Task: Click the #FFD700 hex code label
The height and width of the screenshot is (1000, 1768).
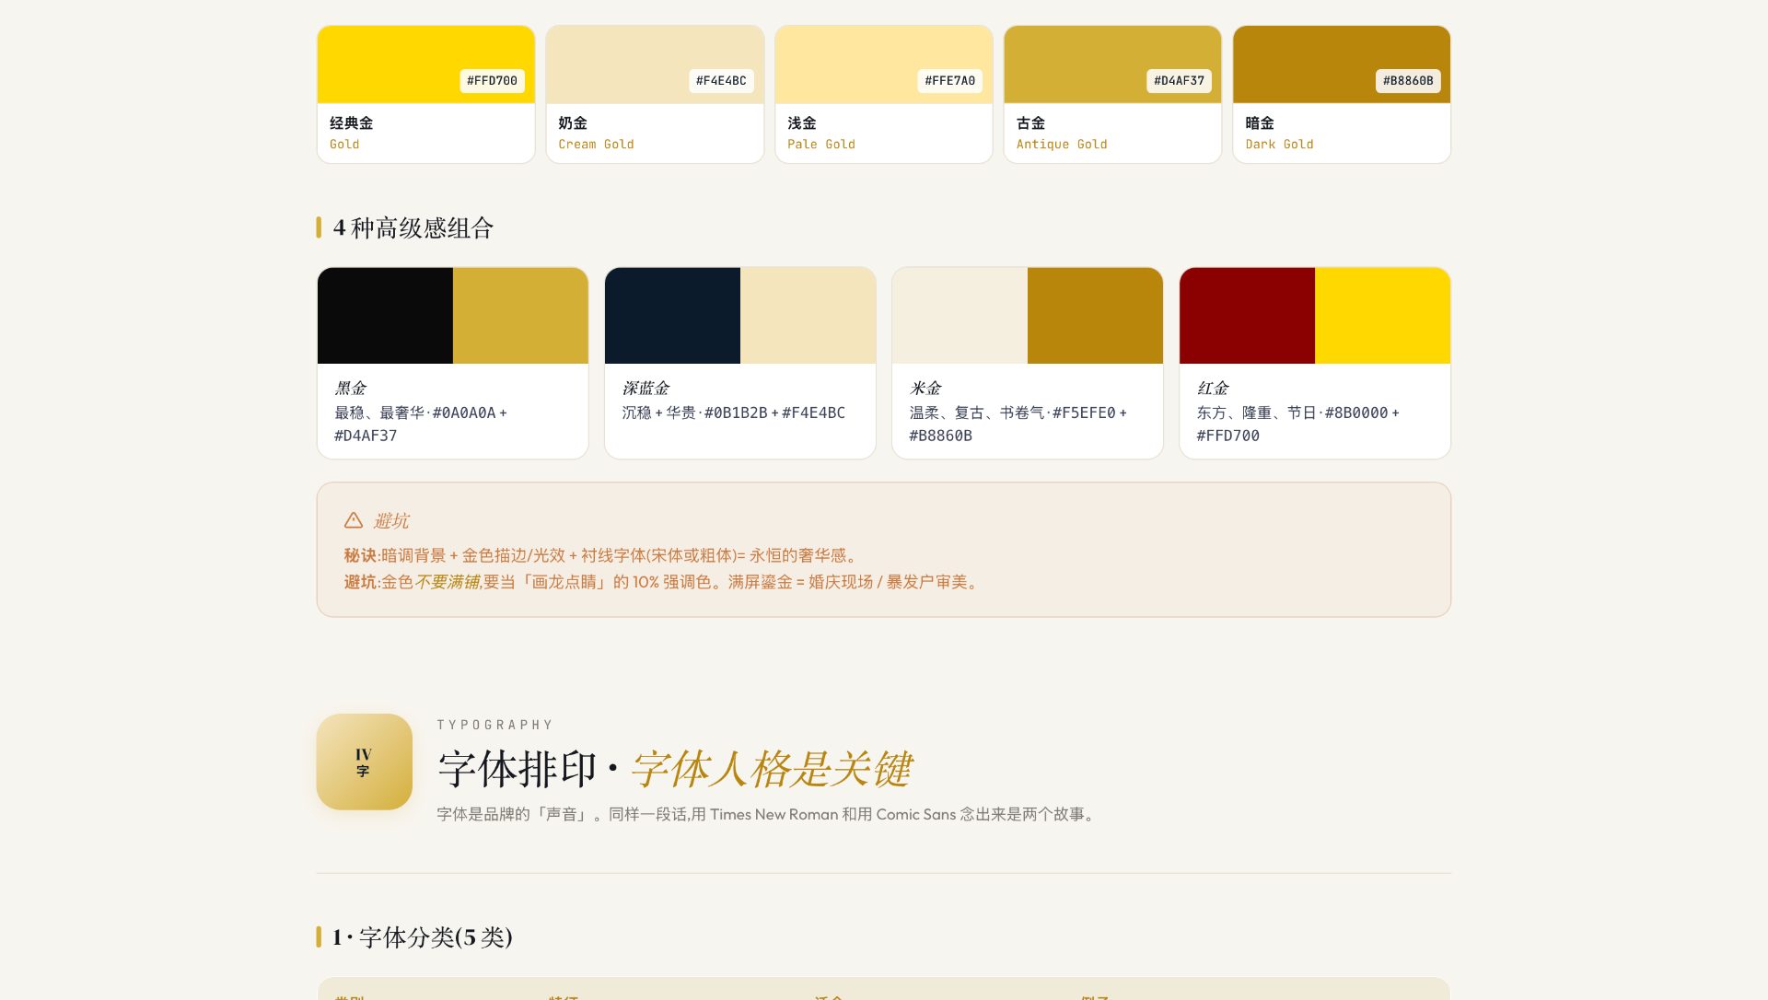Action: coord(492,81)
